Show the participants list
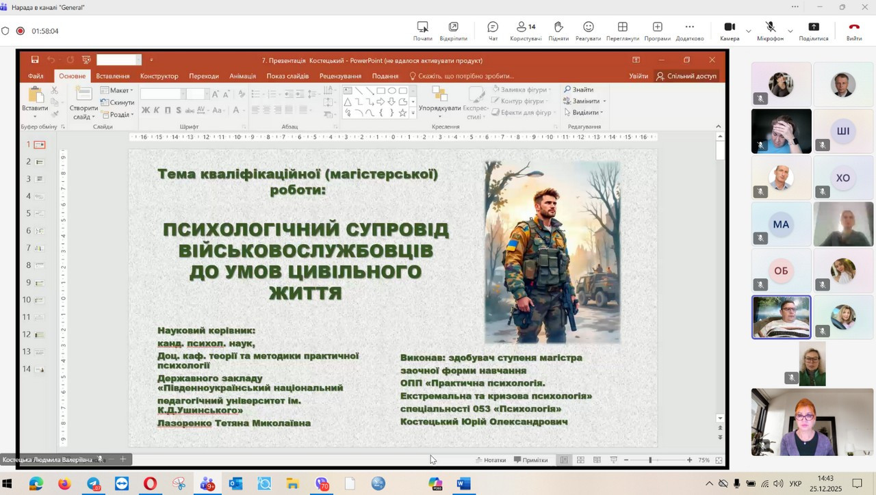Image resolution: width=876 pixels, height=495 pixels. 525,30
